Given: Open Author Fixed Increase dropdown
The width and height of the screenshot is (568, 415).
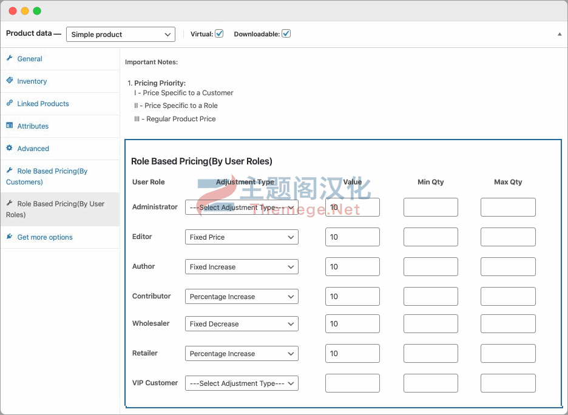Looking at the screenshot, I should (242, 266).
